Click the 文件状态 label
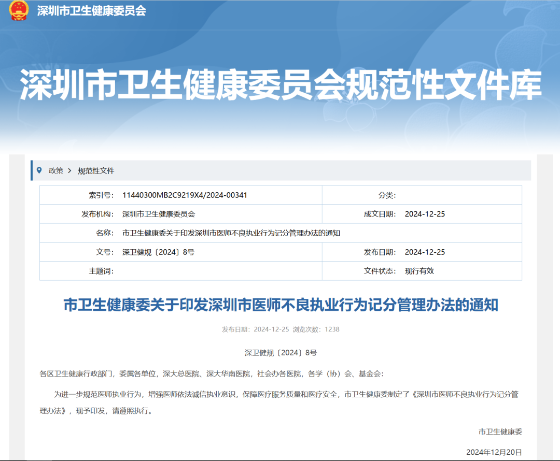Screen dimensions: 560x461 click(x=380, y=271)
